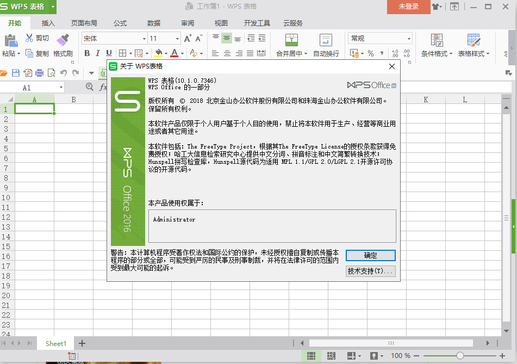Undo the last action

pyautogui.click(x=63, y=73)
